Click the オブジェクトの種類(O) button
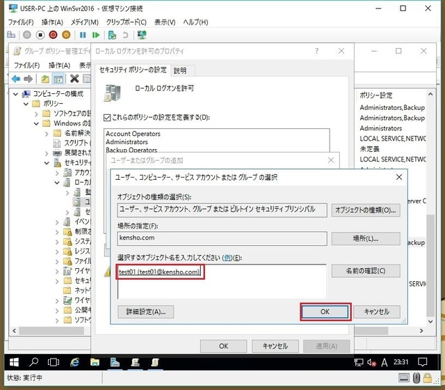Screen dimensions: 445x390 pos(366,209)
